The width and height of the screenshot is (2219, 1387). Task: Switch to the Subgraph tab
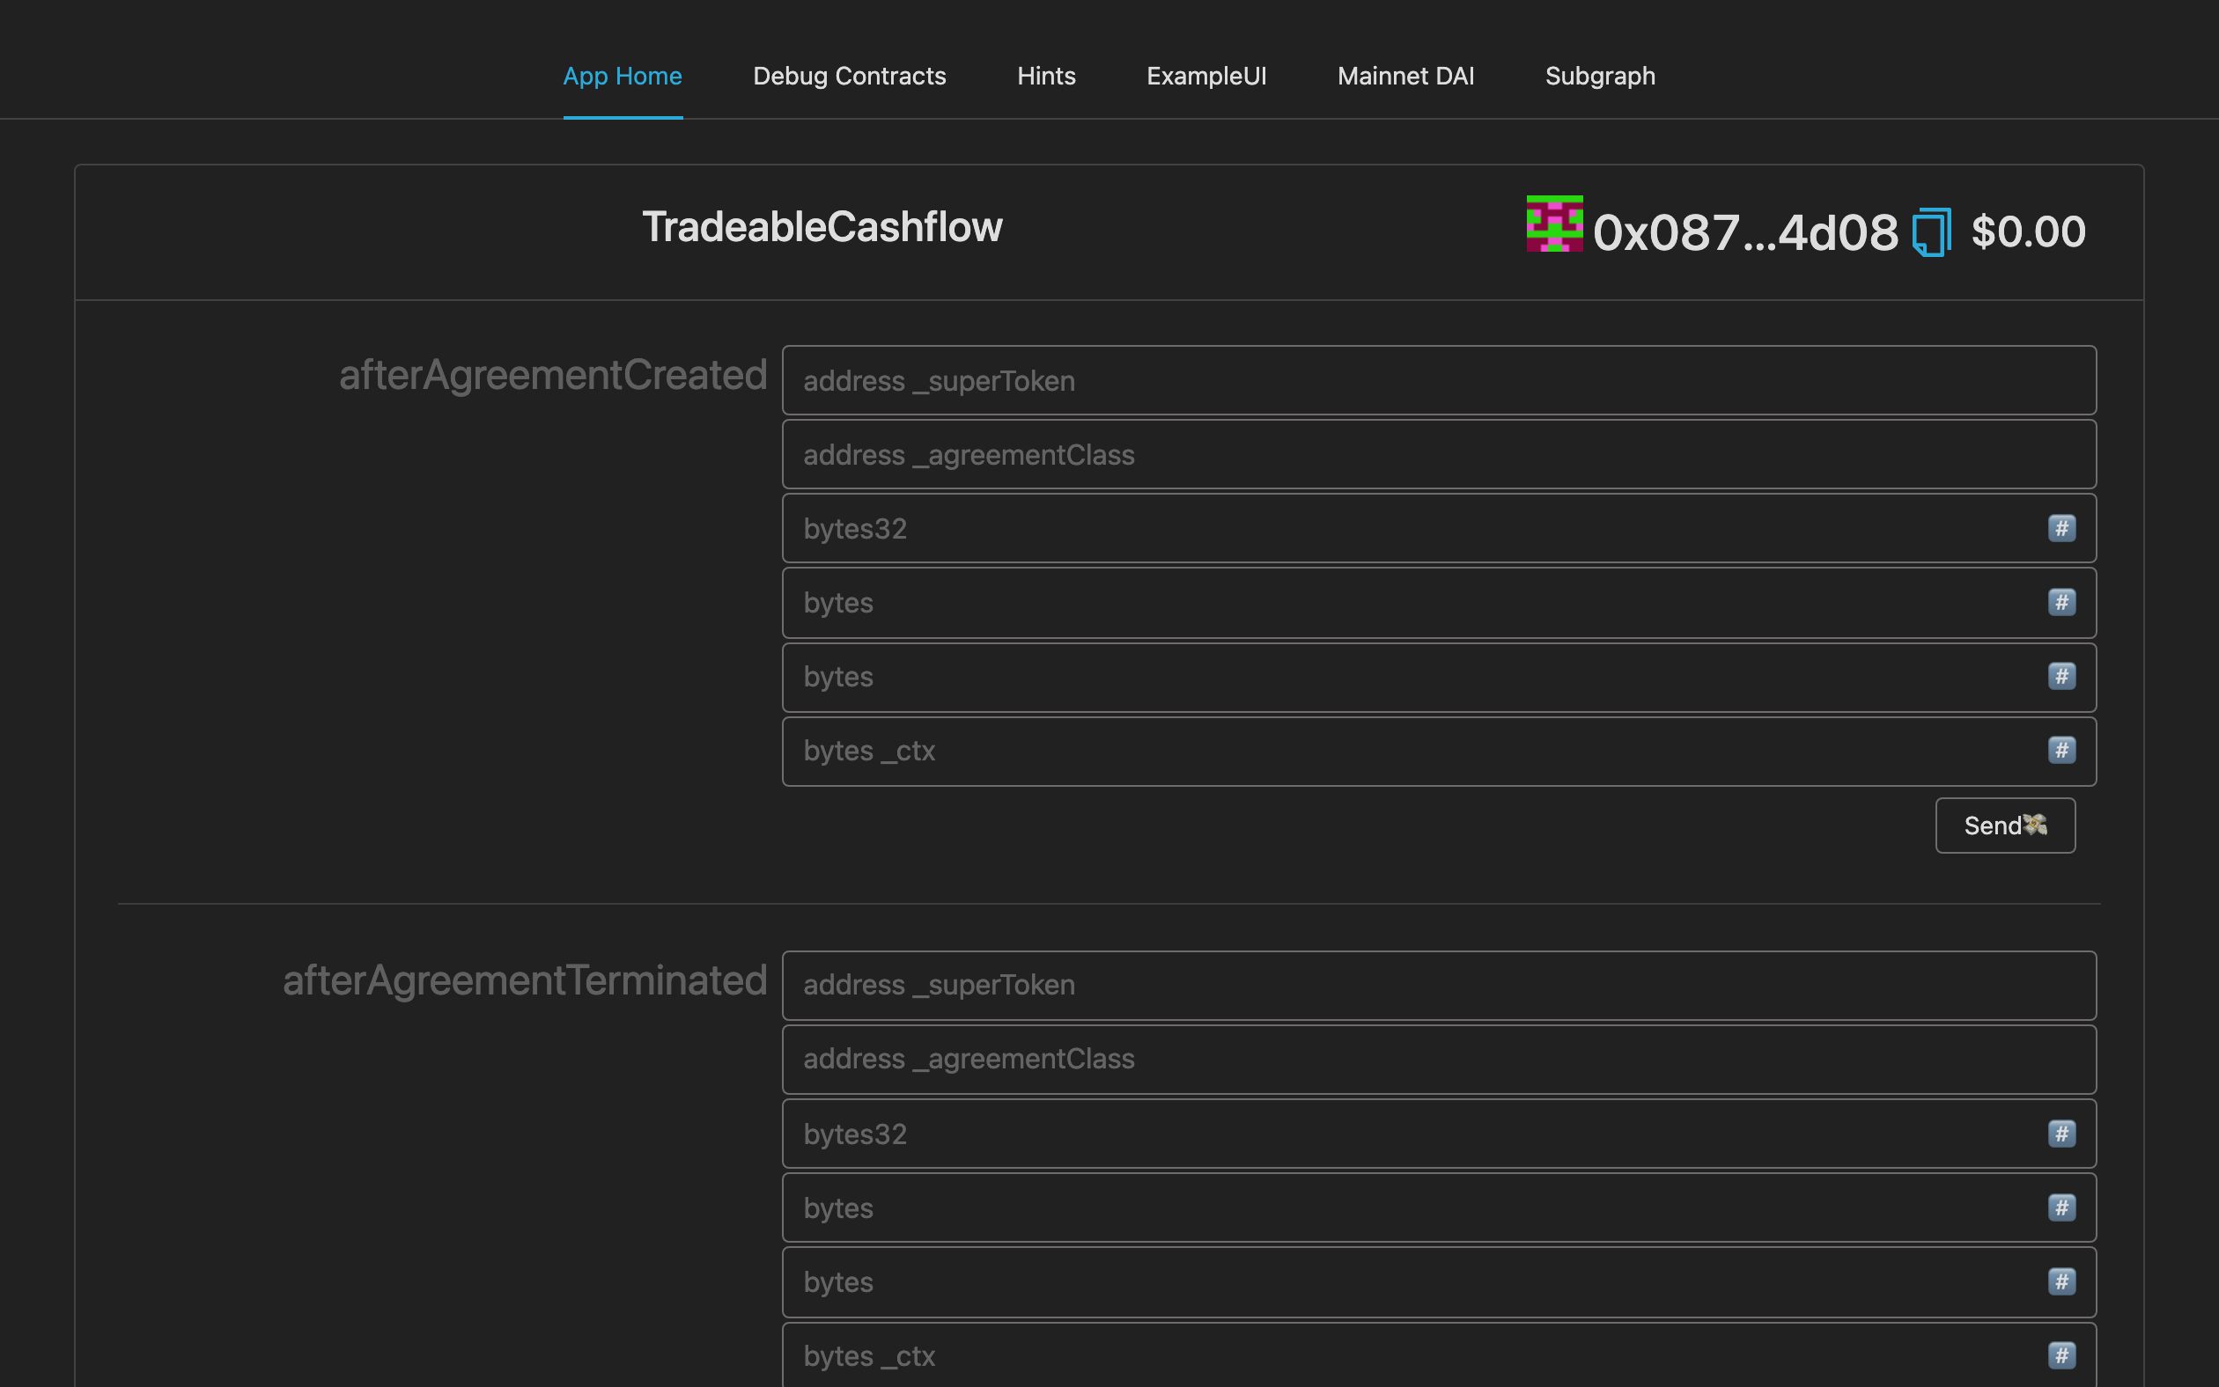(1600, 77)
